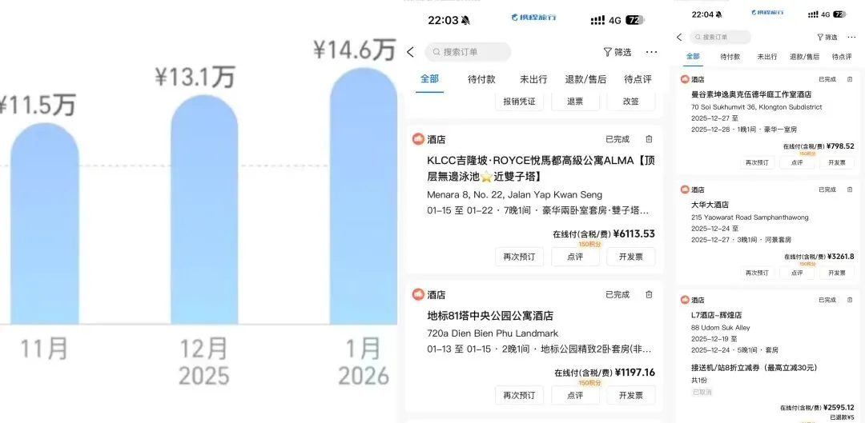The height and width of the screenshot is (423, 865).
Task: Switch to the 未出行 tab, 22:04 screen
Action: (766, 56)
